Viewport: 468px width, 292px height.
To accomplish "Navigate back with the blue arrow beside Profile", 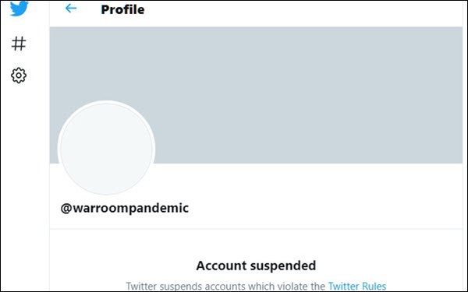I will (x=71, y=9).
